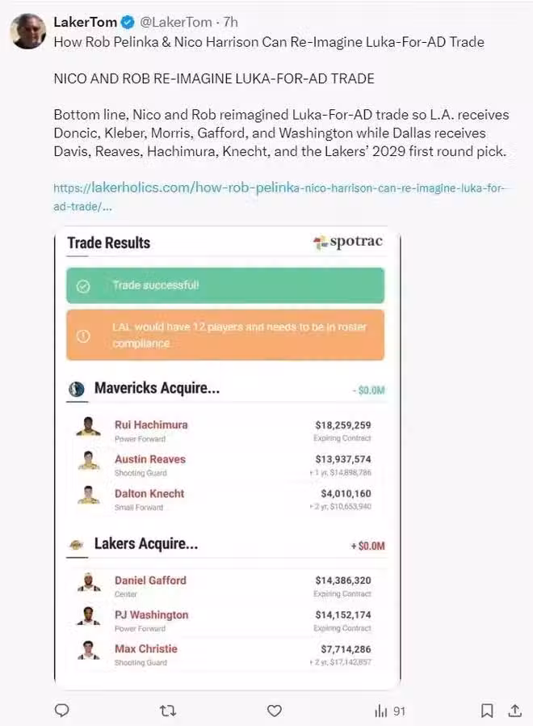Viewport: 533px width, 726px height.
Task: Click the Trade successful checkmark icon
Action: [x=83, y=286]
